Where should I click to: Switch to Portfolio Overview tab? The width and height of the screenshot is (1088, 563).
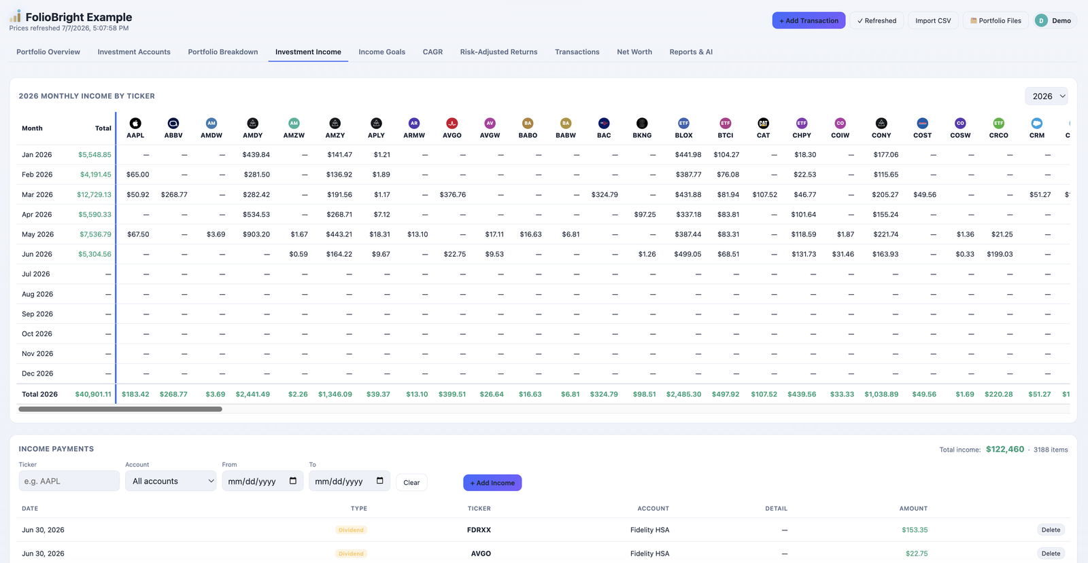point(48,52)
